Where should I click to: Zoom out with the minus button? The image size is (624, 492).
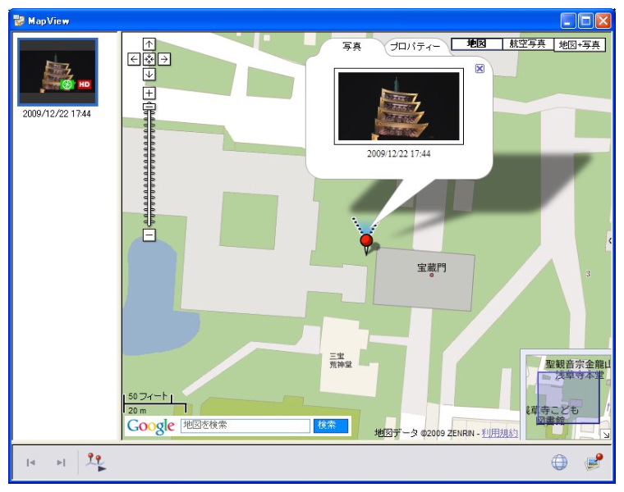pos(149,235)
